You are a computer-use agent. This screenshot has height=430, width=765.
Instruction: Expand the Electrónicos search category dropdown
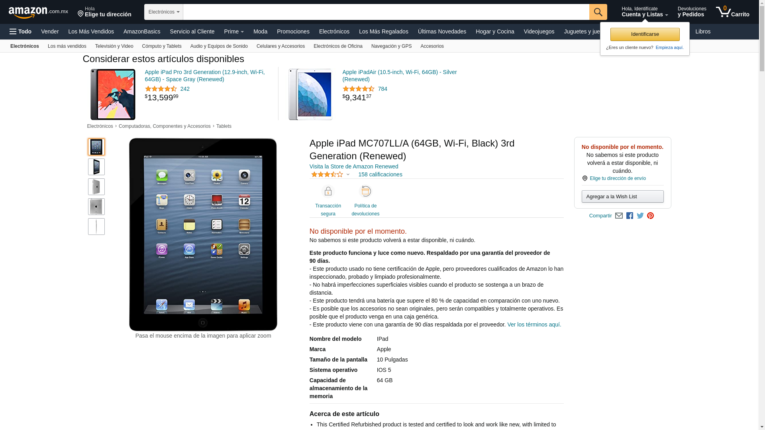click(164, 12)
